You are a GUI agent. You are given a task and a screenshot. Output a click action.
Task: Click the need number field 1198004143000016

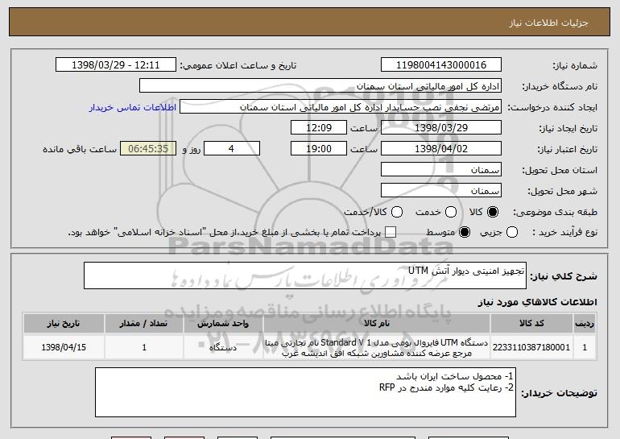pyautogui.click(x=441, y=65)
